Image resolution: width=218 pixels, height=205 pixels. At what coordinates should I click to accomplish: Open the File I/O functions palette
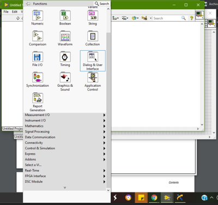click(38, 59)
